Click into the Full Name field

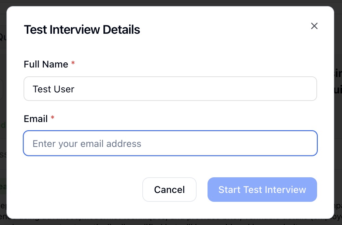[170, 89]
